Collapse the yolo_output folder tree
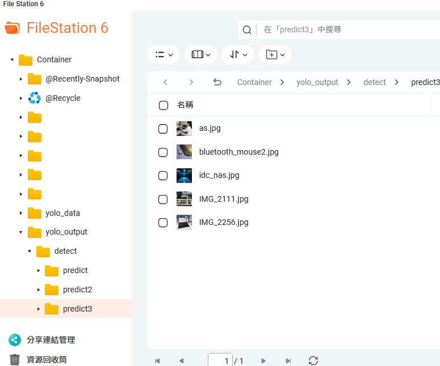The height and width of the screenshot is (366, 440). pos(21,232)
